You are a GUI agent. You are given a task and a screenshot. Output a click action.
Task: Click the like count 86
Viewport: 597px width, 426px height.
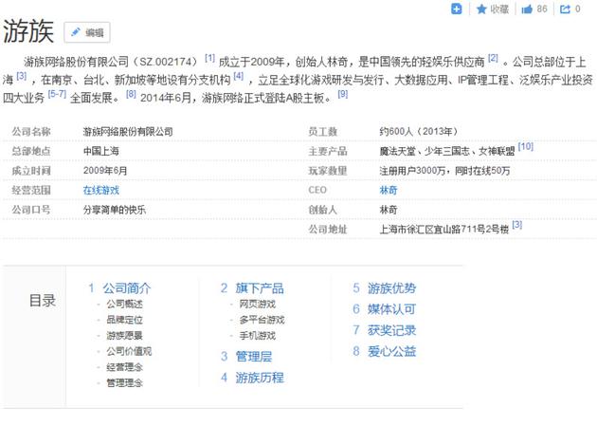(542, 9)
